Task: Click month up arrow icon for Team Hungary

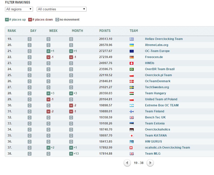Action: 71,93
